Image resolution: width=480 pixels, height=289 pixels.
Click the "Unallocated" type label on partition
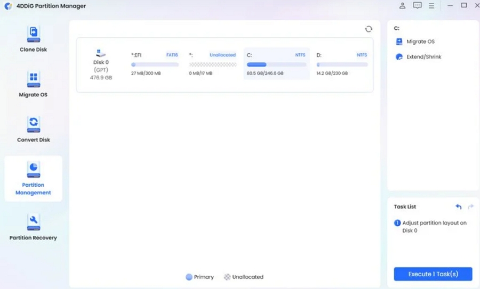click(x=222, y=55)
